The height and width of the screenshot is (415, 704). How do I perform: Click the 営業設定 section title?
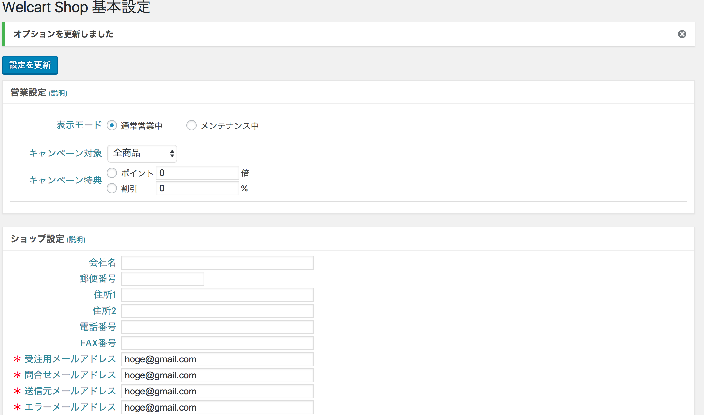point(28,93)
